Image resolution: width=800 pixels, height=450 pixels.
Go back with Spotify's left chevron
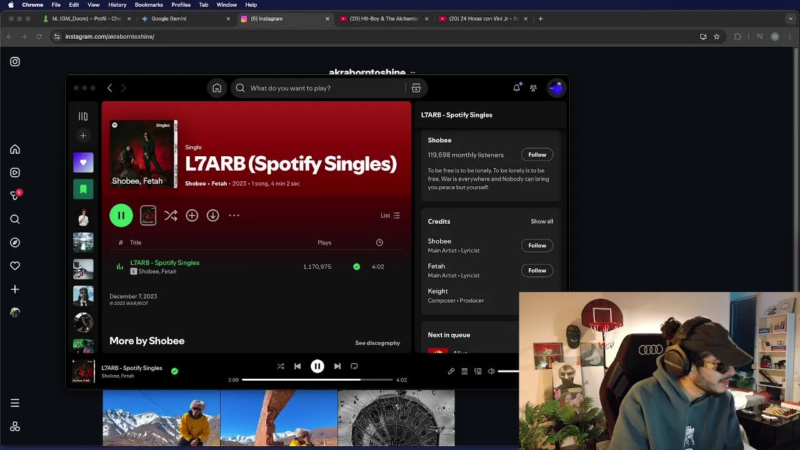click(109, 88)
